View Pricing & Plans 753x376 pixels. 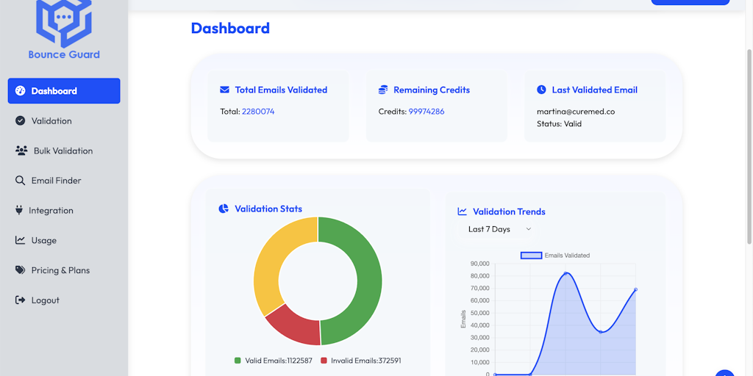coord(64,270)
